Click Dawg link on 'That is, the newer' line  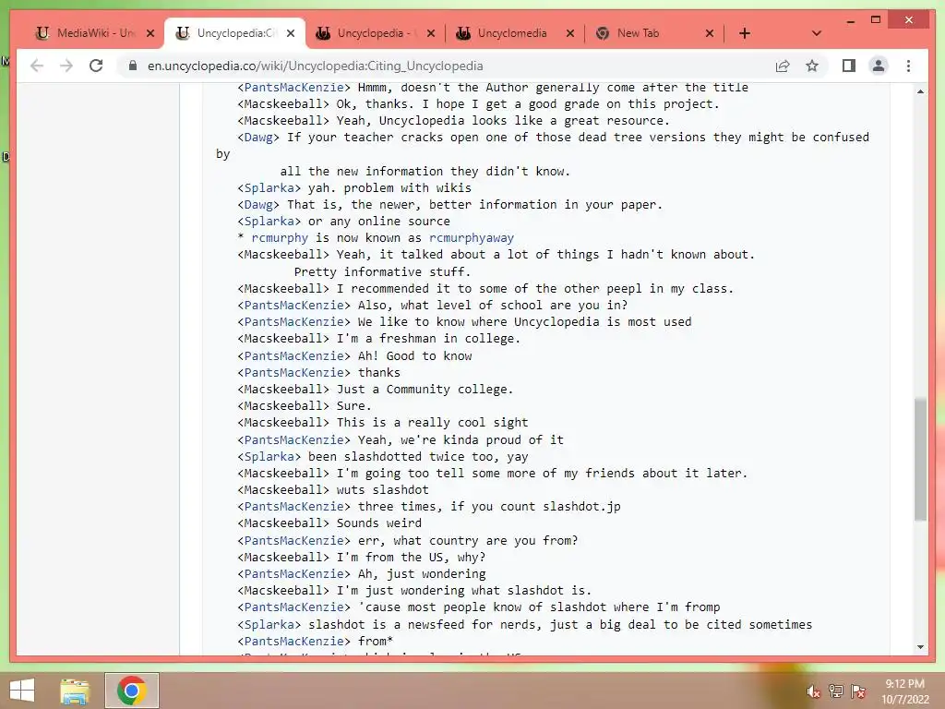point(258,204)
